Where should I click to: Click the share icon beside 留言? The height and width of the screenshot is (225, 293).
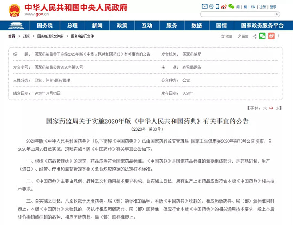point(254,36)
